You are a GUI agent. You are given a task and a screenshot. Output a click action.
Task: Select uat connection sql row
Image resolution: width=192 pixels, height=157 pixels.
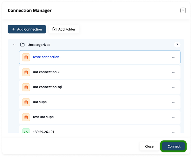100,87
